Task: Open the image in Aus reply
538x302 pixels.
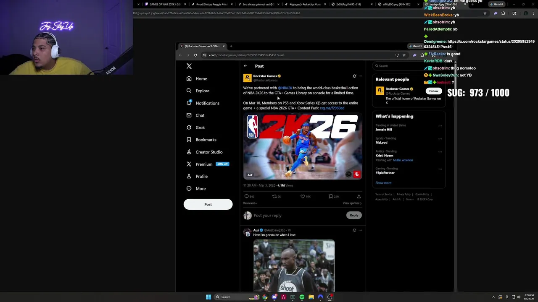Action: click(x=294, y=266)
